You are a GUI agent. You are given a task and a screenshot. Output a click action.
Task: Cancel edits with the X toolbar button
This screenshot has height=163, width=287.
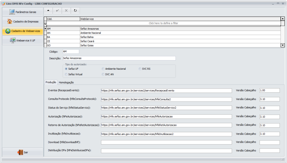pos(66,11)
